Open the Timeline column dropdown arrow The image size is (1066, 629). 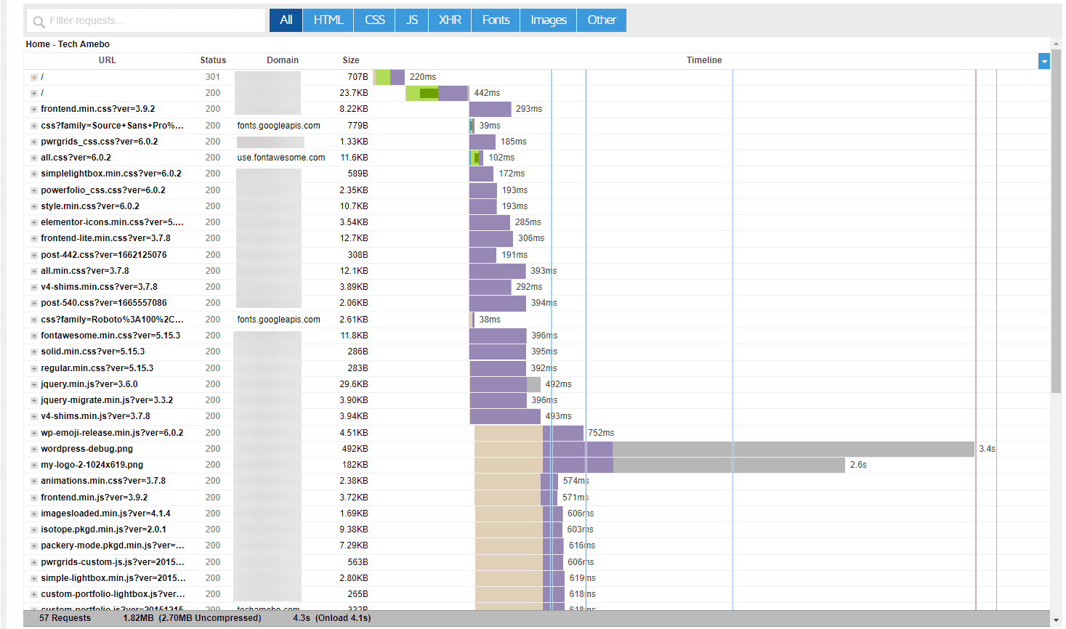click(1044, 61)
